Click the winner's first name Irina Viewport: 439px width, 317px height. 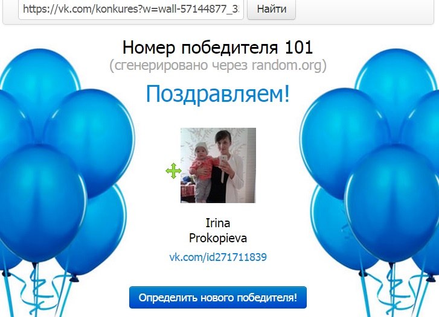pyautogui.click(x=218, y=223)
